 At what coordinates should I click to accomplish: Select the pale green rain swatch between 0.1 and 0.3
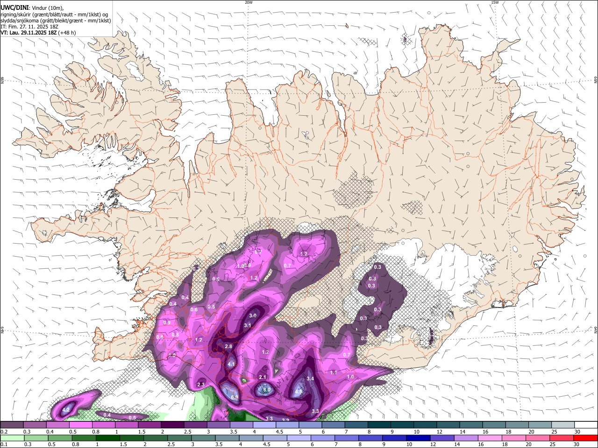point(12,438)
